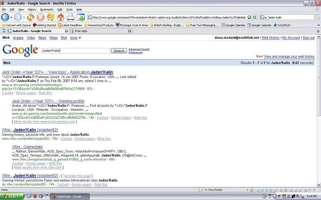The width and height of the screenshot is (321, 200).
Task: Click the Firefox icon in Quick Launch
Action: (x=35, y=196)
